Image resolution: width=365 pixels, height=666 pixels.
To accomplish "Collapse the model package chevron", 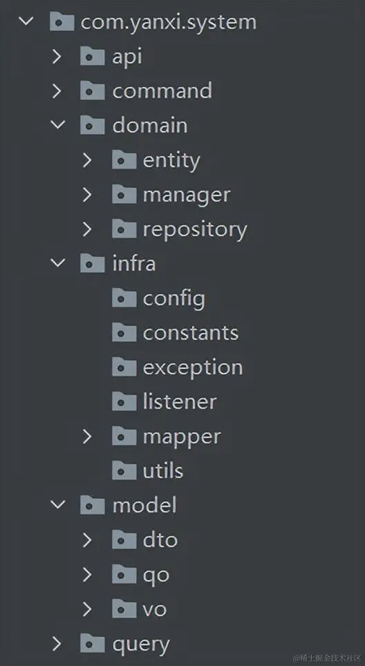I will point(58,504).
